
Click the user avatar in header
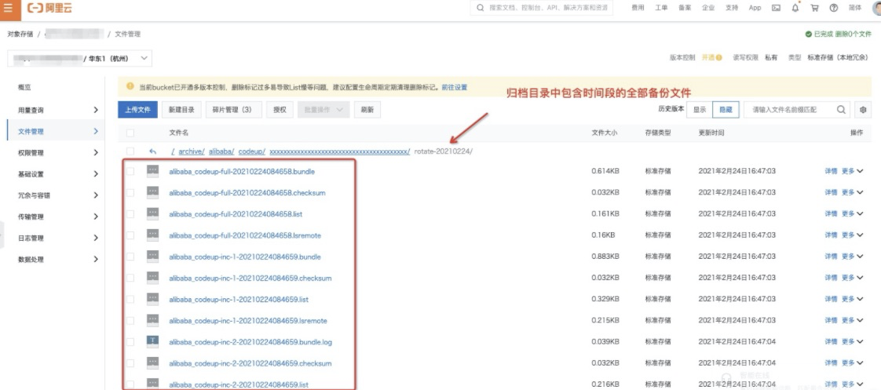(877, 8)
